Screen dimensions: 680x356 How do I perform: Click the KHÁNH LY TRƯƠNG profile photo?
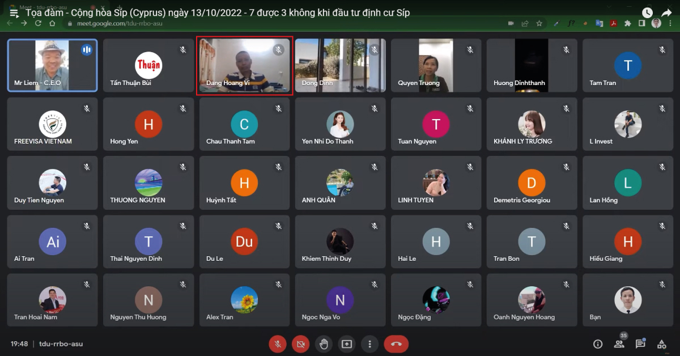pyautogui.click(x=532, y=124)
